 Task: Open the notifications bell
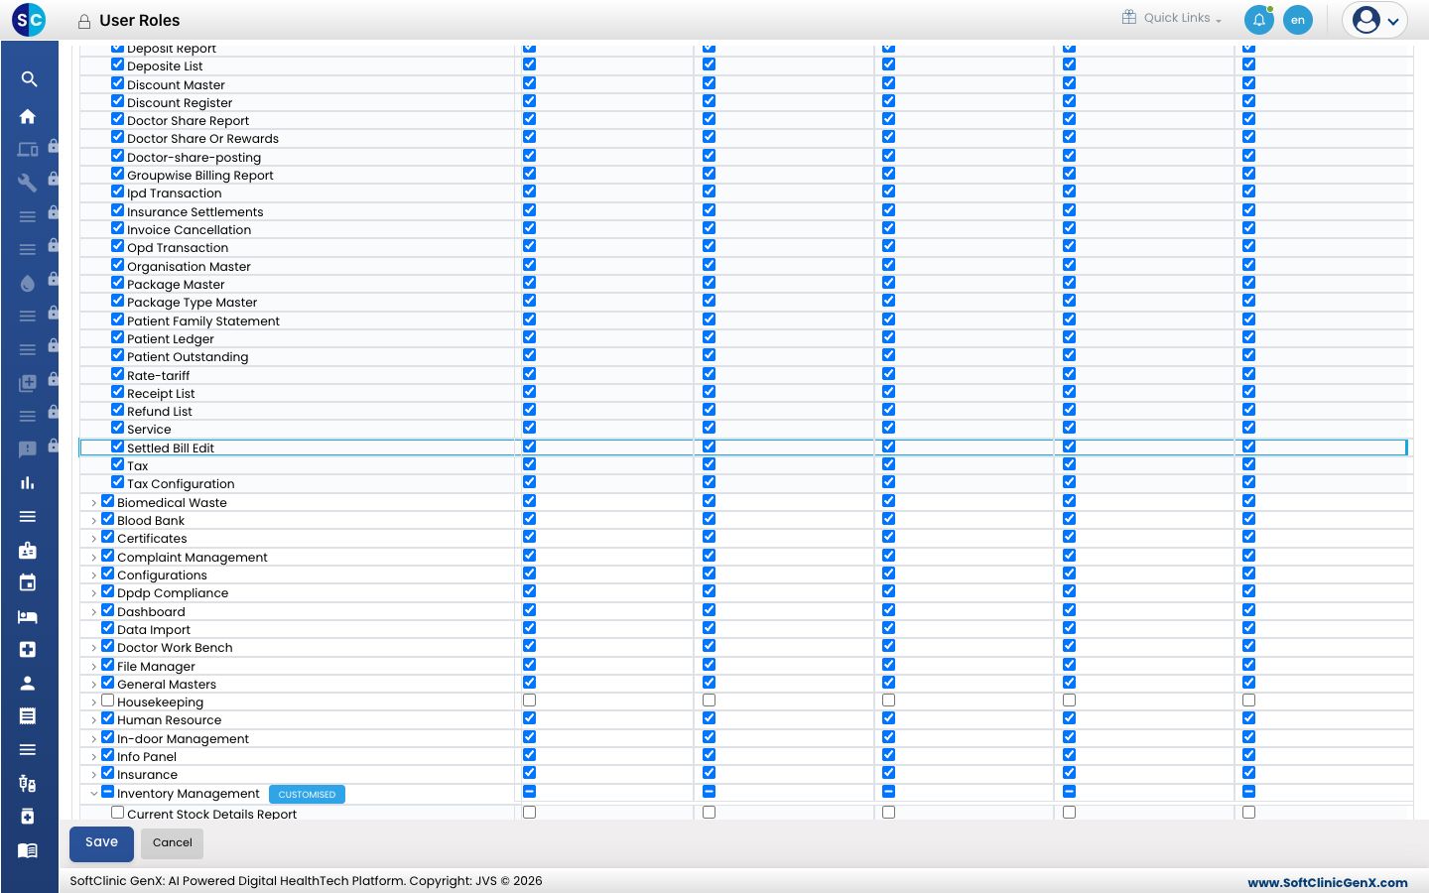1258,20
